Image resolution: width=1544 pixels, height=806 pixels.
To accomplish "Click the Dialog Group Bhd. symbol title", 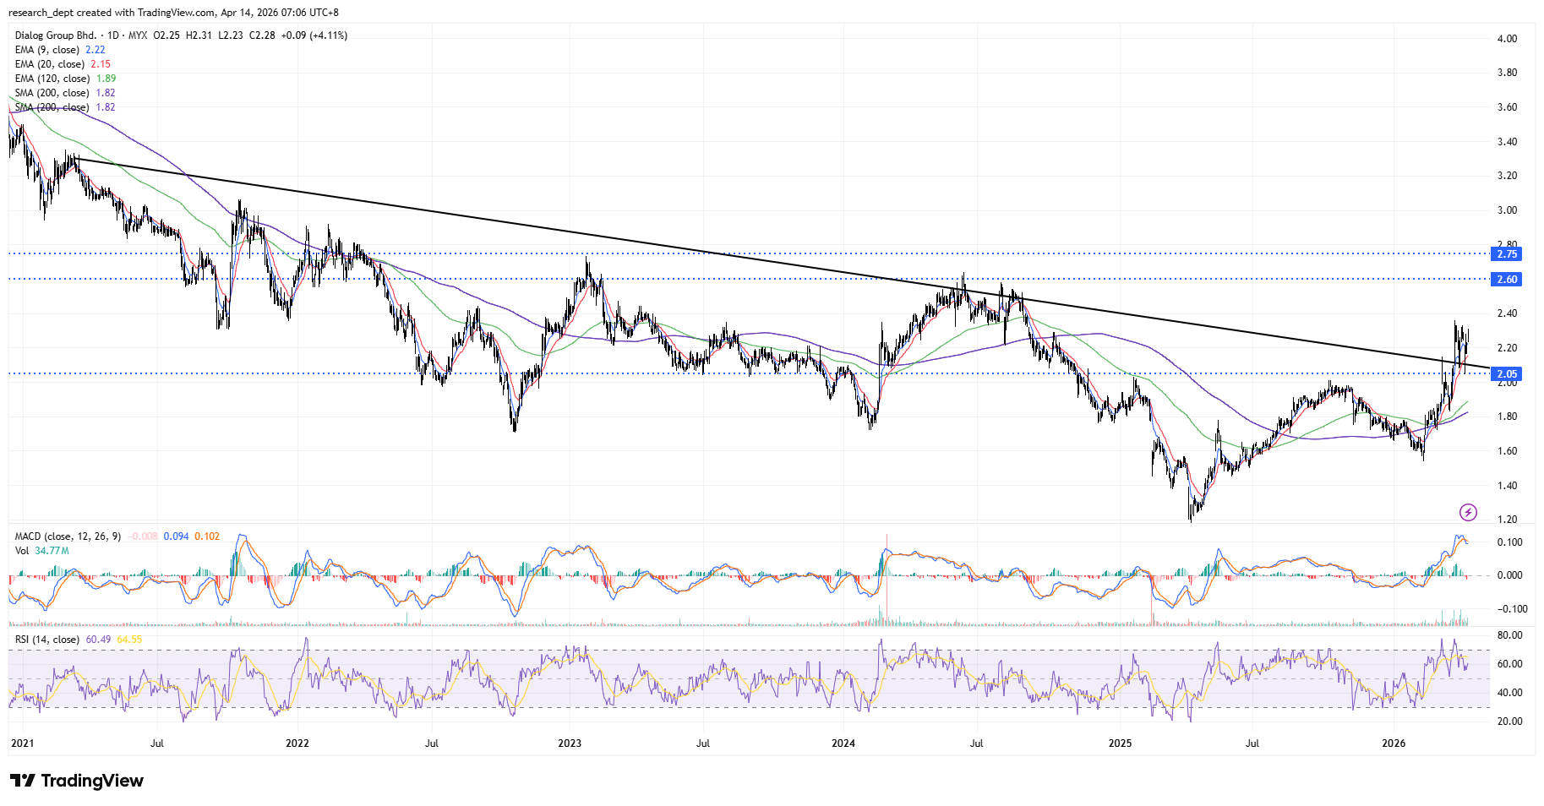I will pos(56,35).
